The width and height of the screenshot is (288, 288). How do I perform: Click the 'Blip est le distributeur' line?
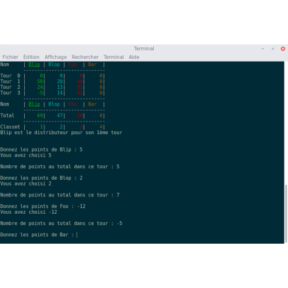click(61, 132)
